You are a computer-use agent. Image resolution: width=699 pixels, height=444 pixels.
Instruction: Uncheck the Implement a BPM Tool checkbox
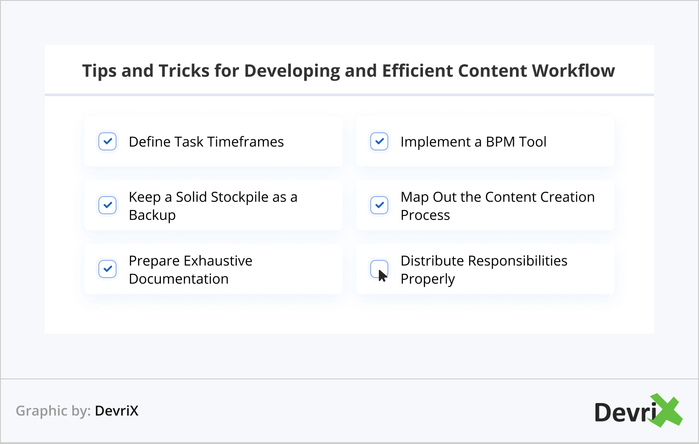coord(379,141)
